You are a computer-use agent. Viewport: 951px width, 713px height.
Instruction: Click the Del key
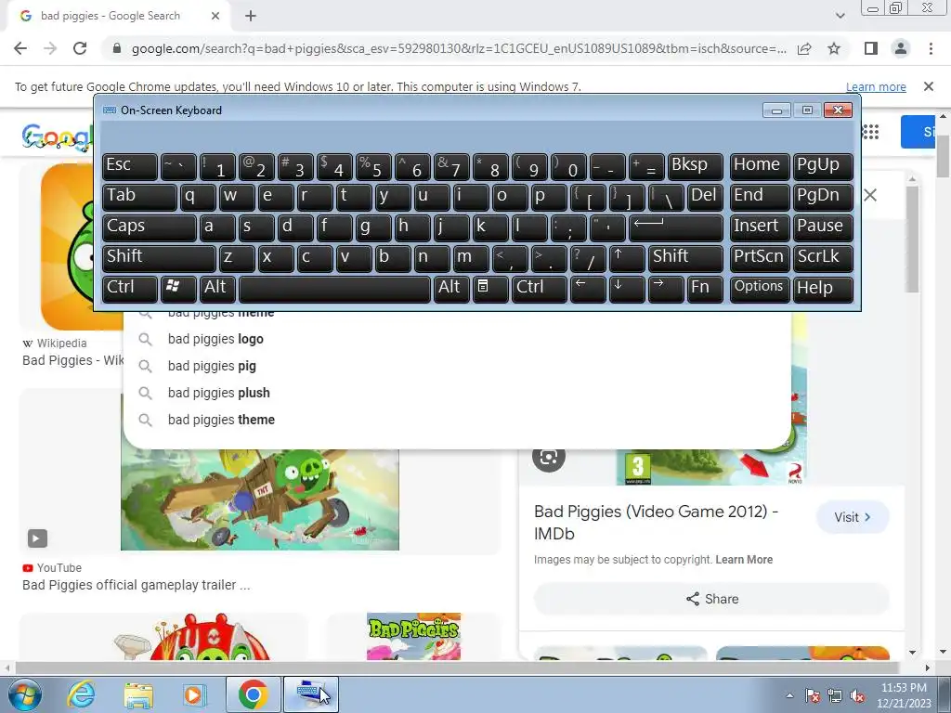[705, 197]
